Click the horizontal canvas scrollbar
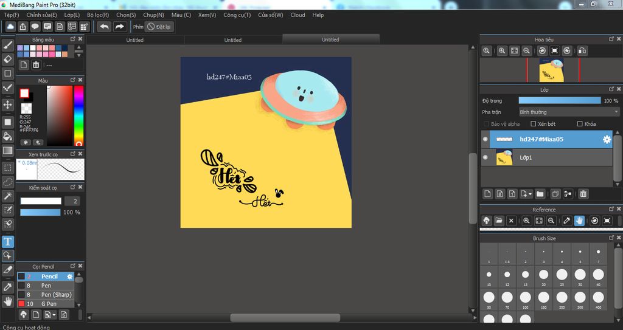623x330 pixels. [x=285, y=318]
